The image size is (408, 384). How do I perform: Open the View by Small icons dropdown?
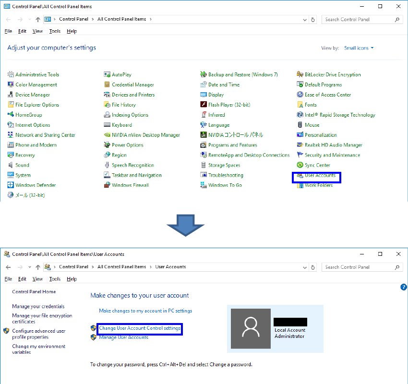point(359,48)
